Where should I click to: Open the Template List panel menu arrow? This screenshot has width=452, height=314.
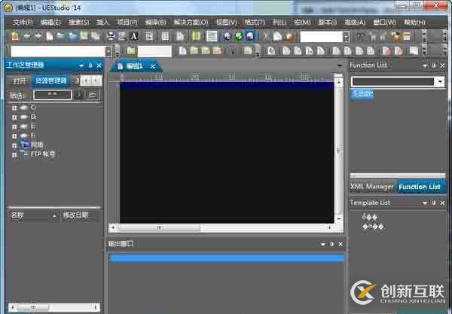pos(425,203)
